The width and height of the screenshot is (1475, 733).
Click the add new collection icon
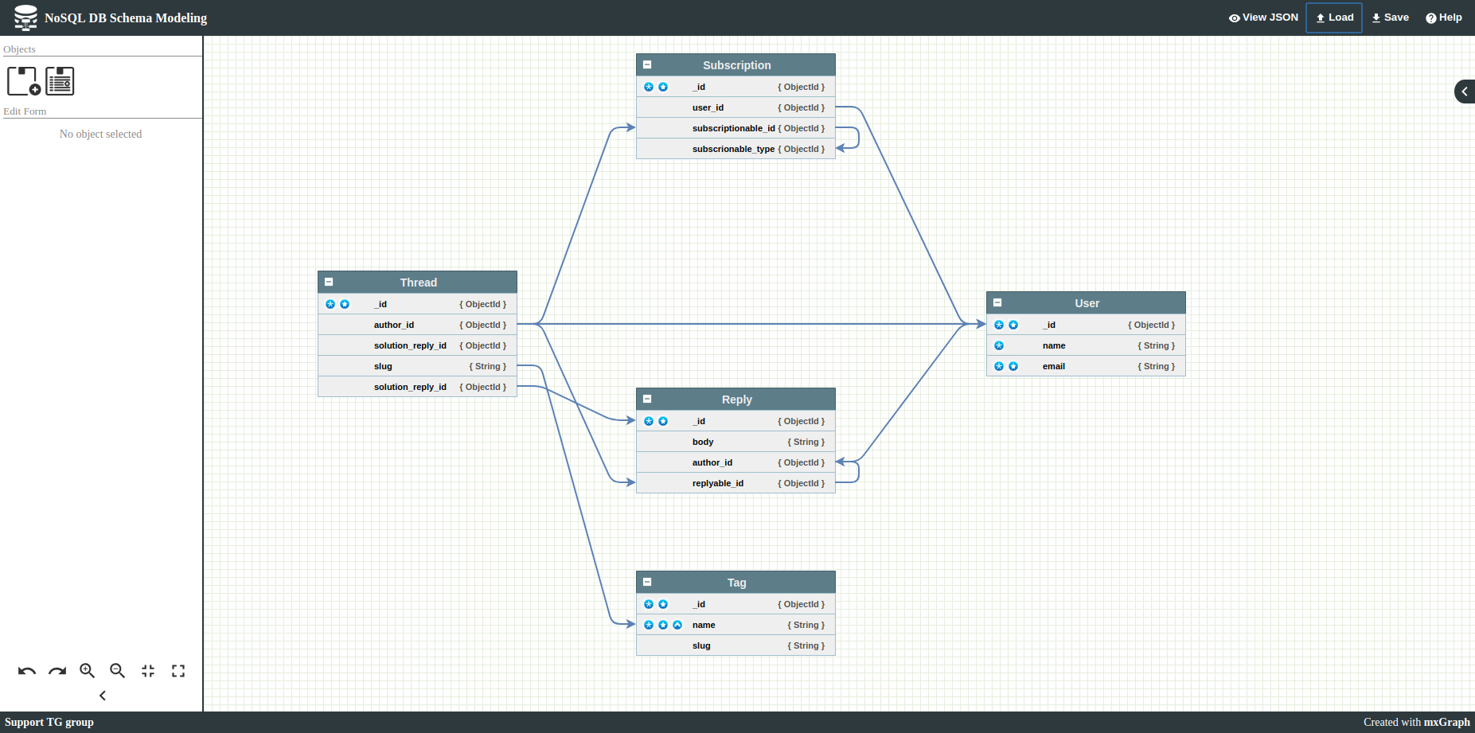click(23, 81)
